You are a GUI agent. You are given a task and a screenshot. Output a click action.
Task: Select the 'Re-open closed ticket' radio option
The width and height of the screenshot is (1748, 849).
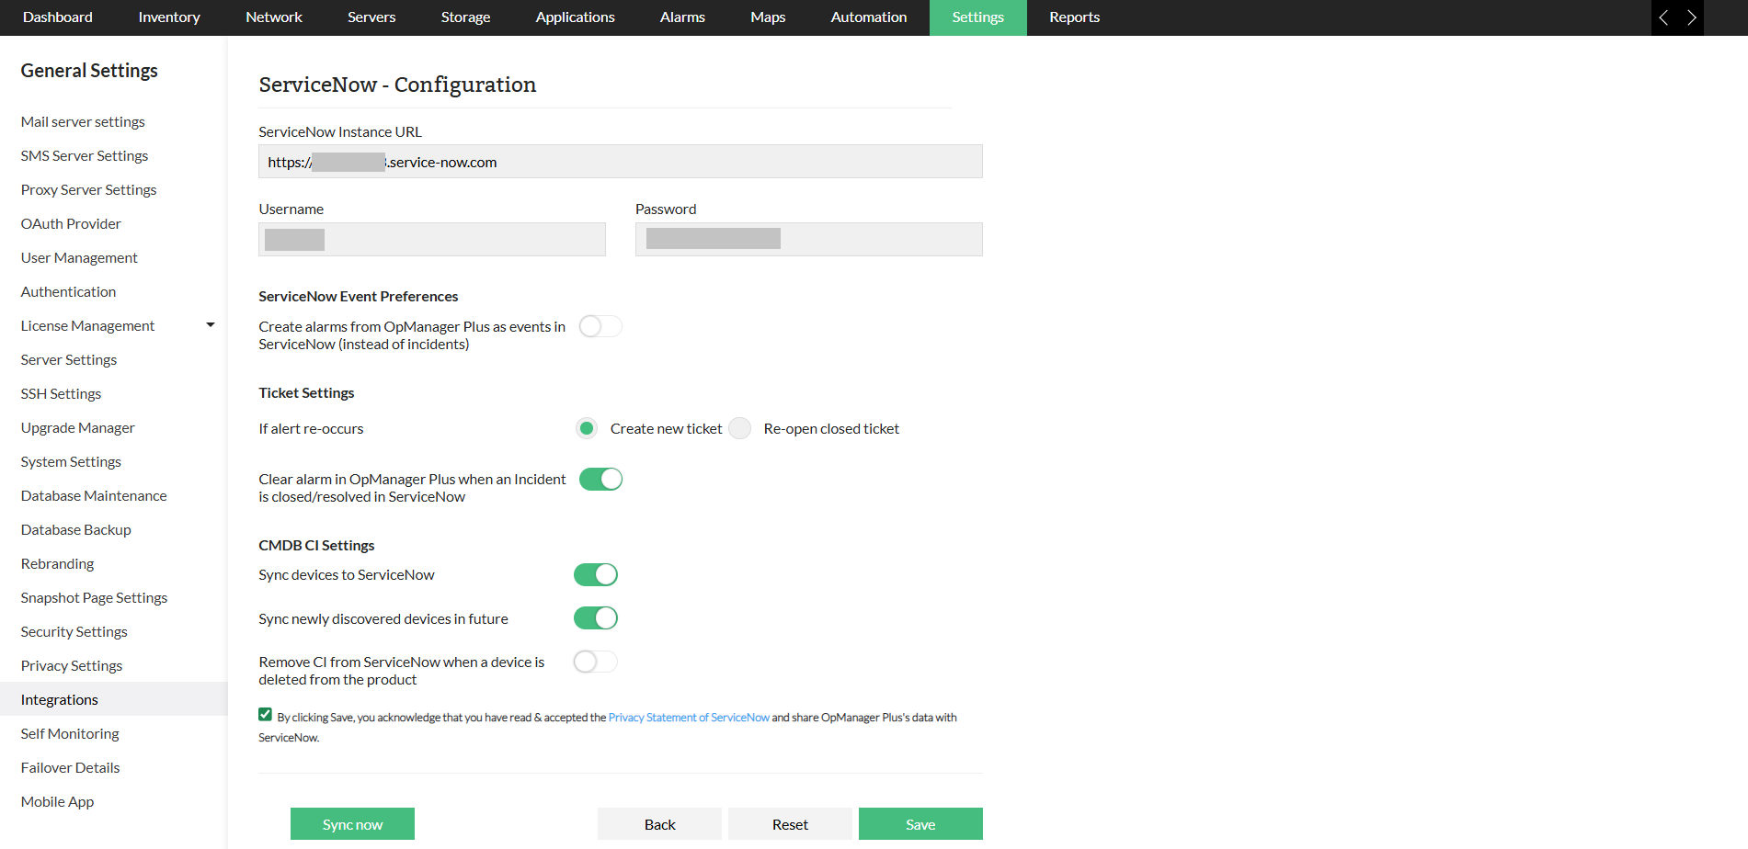click(x=740, y=428)
